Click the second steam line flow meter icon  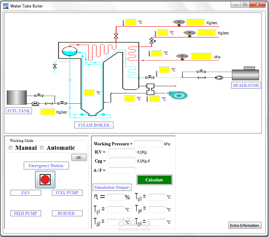[x=190, y=33]
